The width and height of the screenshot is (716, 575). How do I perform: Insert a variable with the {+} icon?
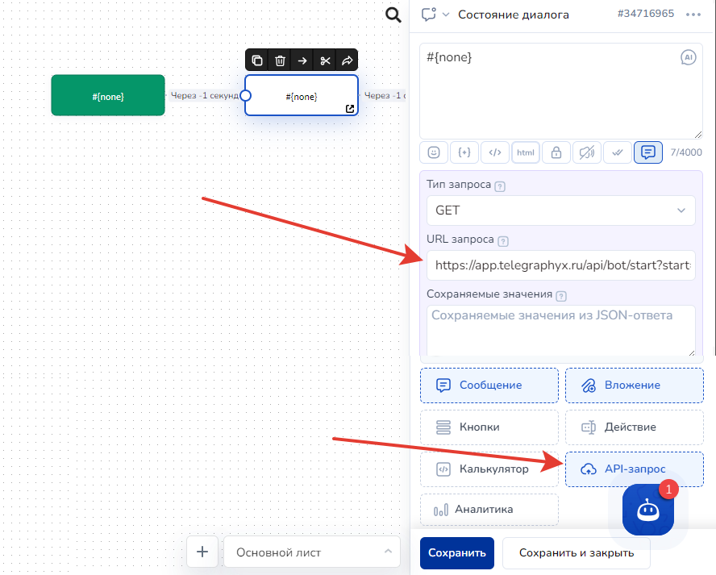(x=464, y=152)
